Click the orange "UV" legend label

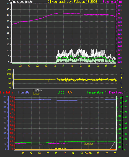[70, 92]
